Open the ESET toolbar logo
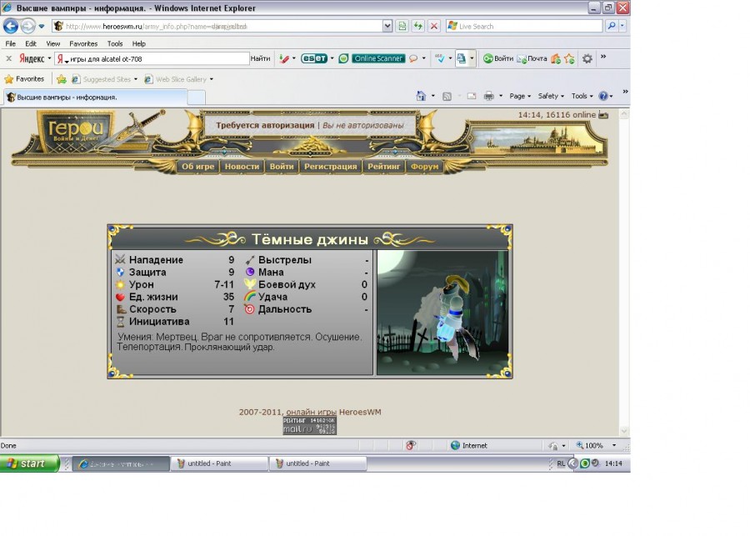750x536 pixels. (x=314, y=58)
